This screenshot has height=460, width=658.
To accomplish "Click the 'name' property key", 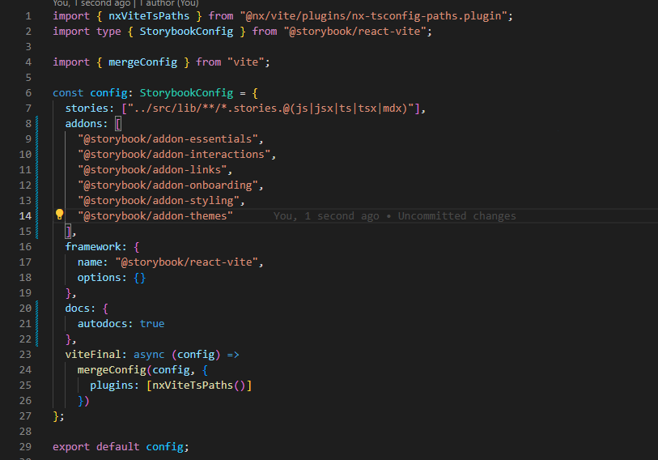I will [x=90, y=262].
